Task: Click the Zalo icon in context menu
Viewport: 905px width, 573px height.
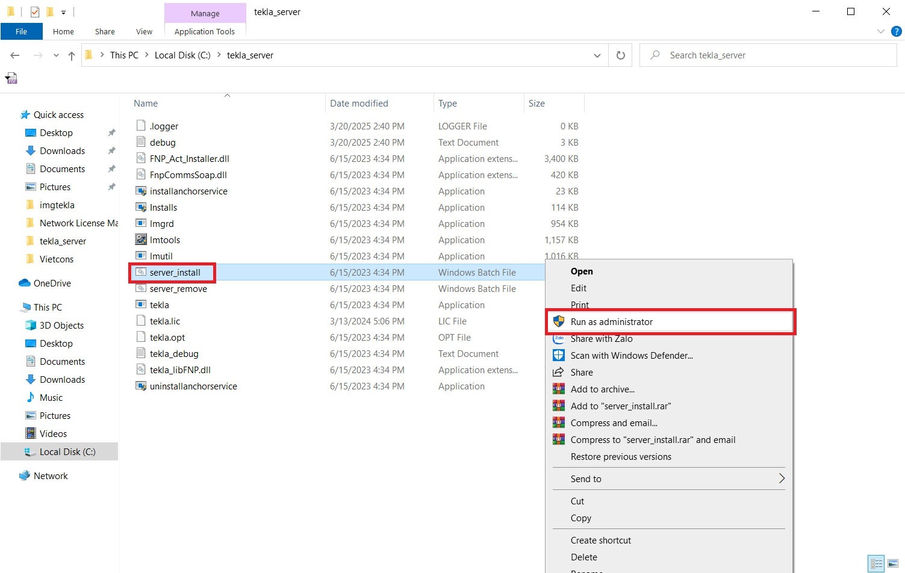Action: click(x=559, y=338)
